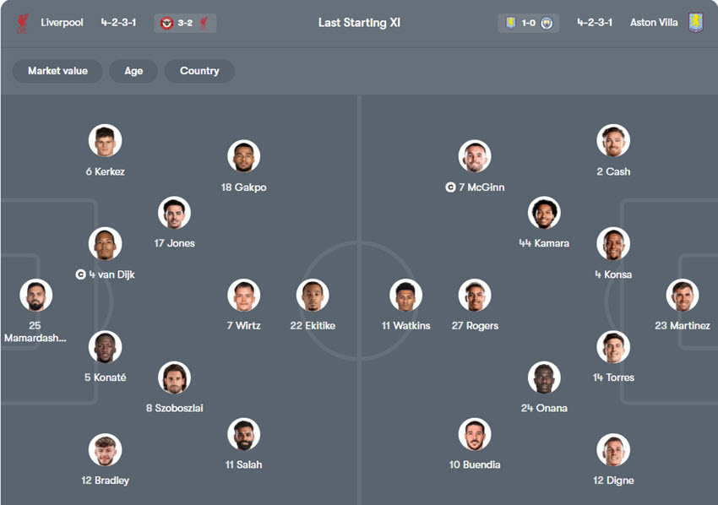Select Salah's player avatar
Viewport: 718px width, 505px height.
tap(243, 434)
